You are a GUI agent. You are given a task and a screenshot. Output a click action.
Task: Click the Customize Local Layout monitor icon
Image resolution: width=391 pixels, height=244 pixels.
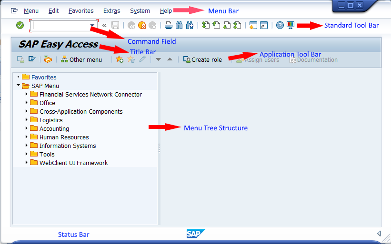pyautogui.click(x=291, y=25)
